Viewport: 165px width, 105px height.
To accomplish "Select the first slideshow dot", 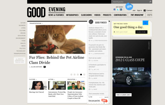I will pos(71,75).
